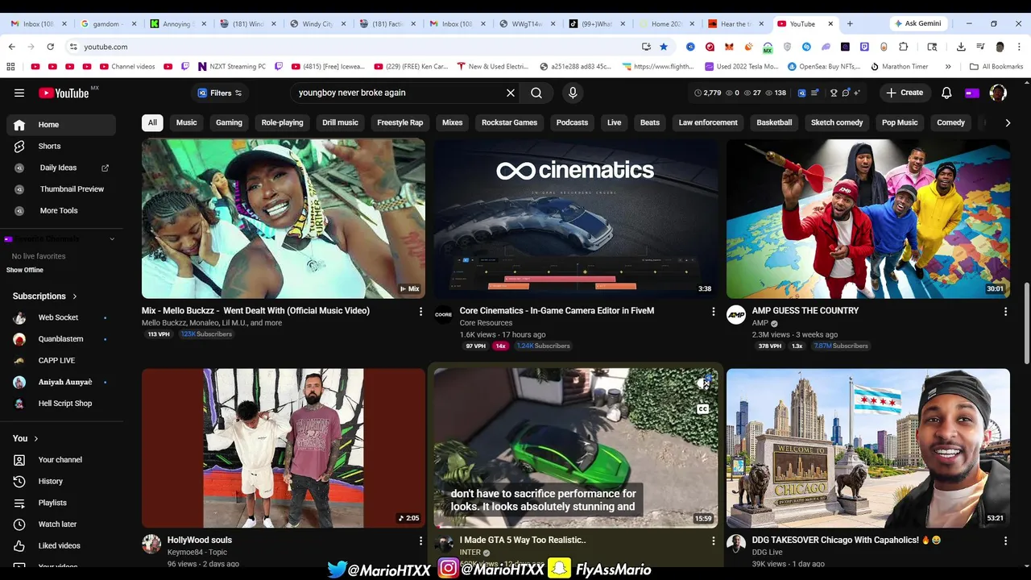
Task: Select the All filter chip
Action: (x=152, y=122)
